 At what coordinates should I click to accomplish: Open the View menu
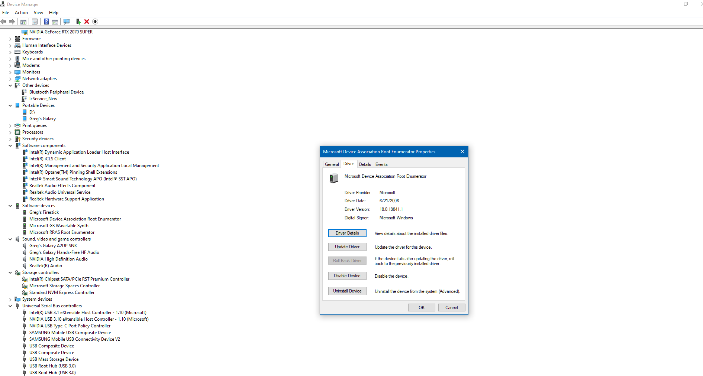[38, 13]
